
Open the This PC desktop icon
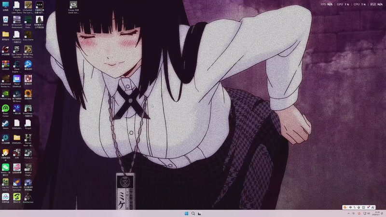(5, 6)
